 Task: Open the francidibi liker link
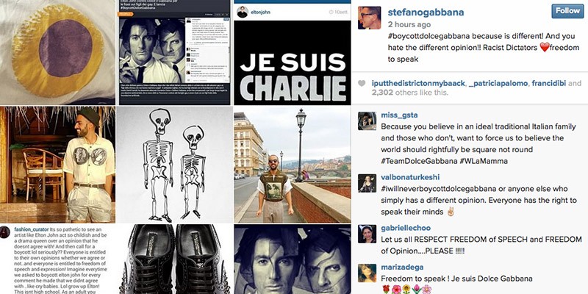click(x=548, y=84)
